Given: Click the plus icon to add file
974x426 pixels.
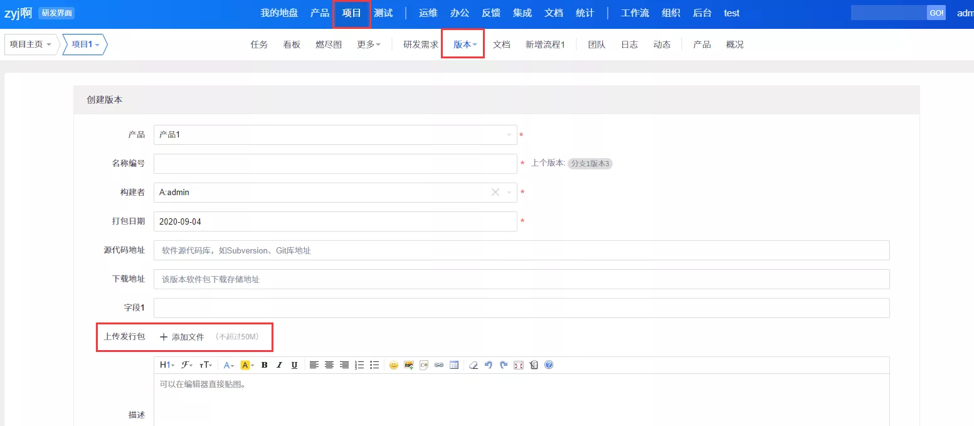Looking at the screenshot, I should pos(164,337).
